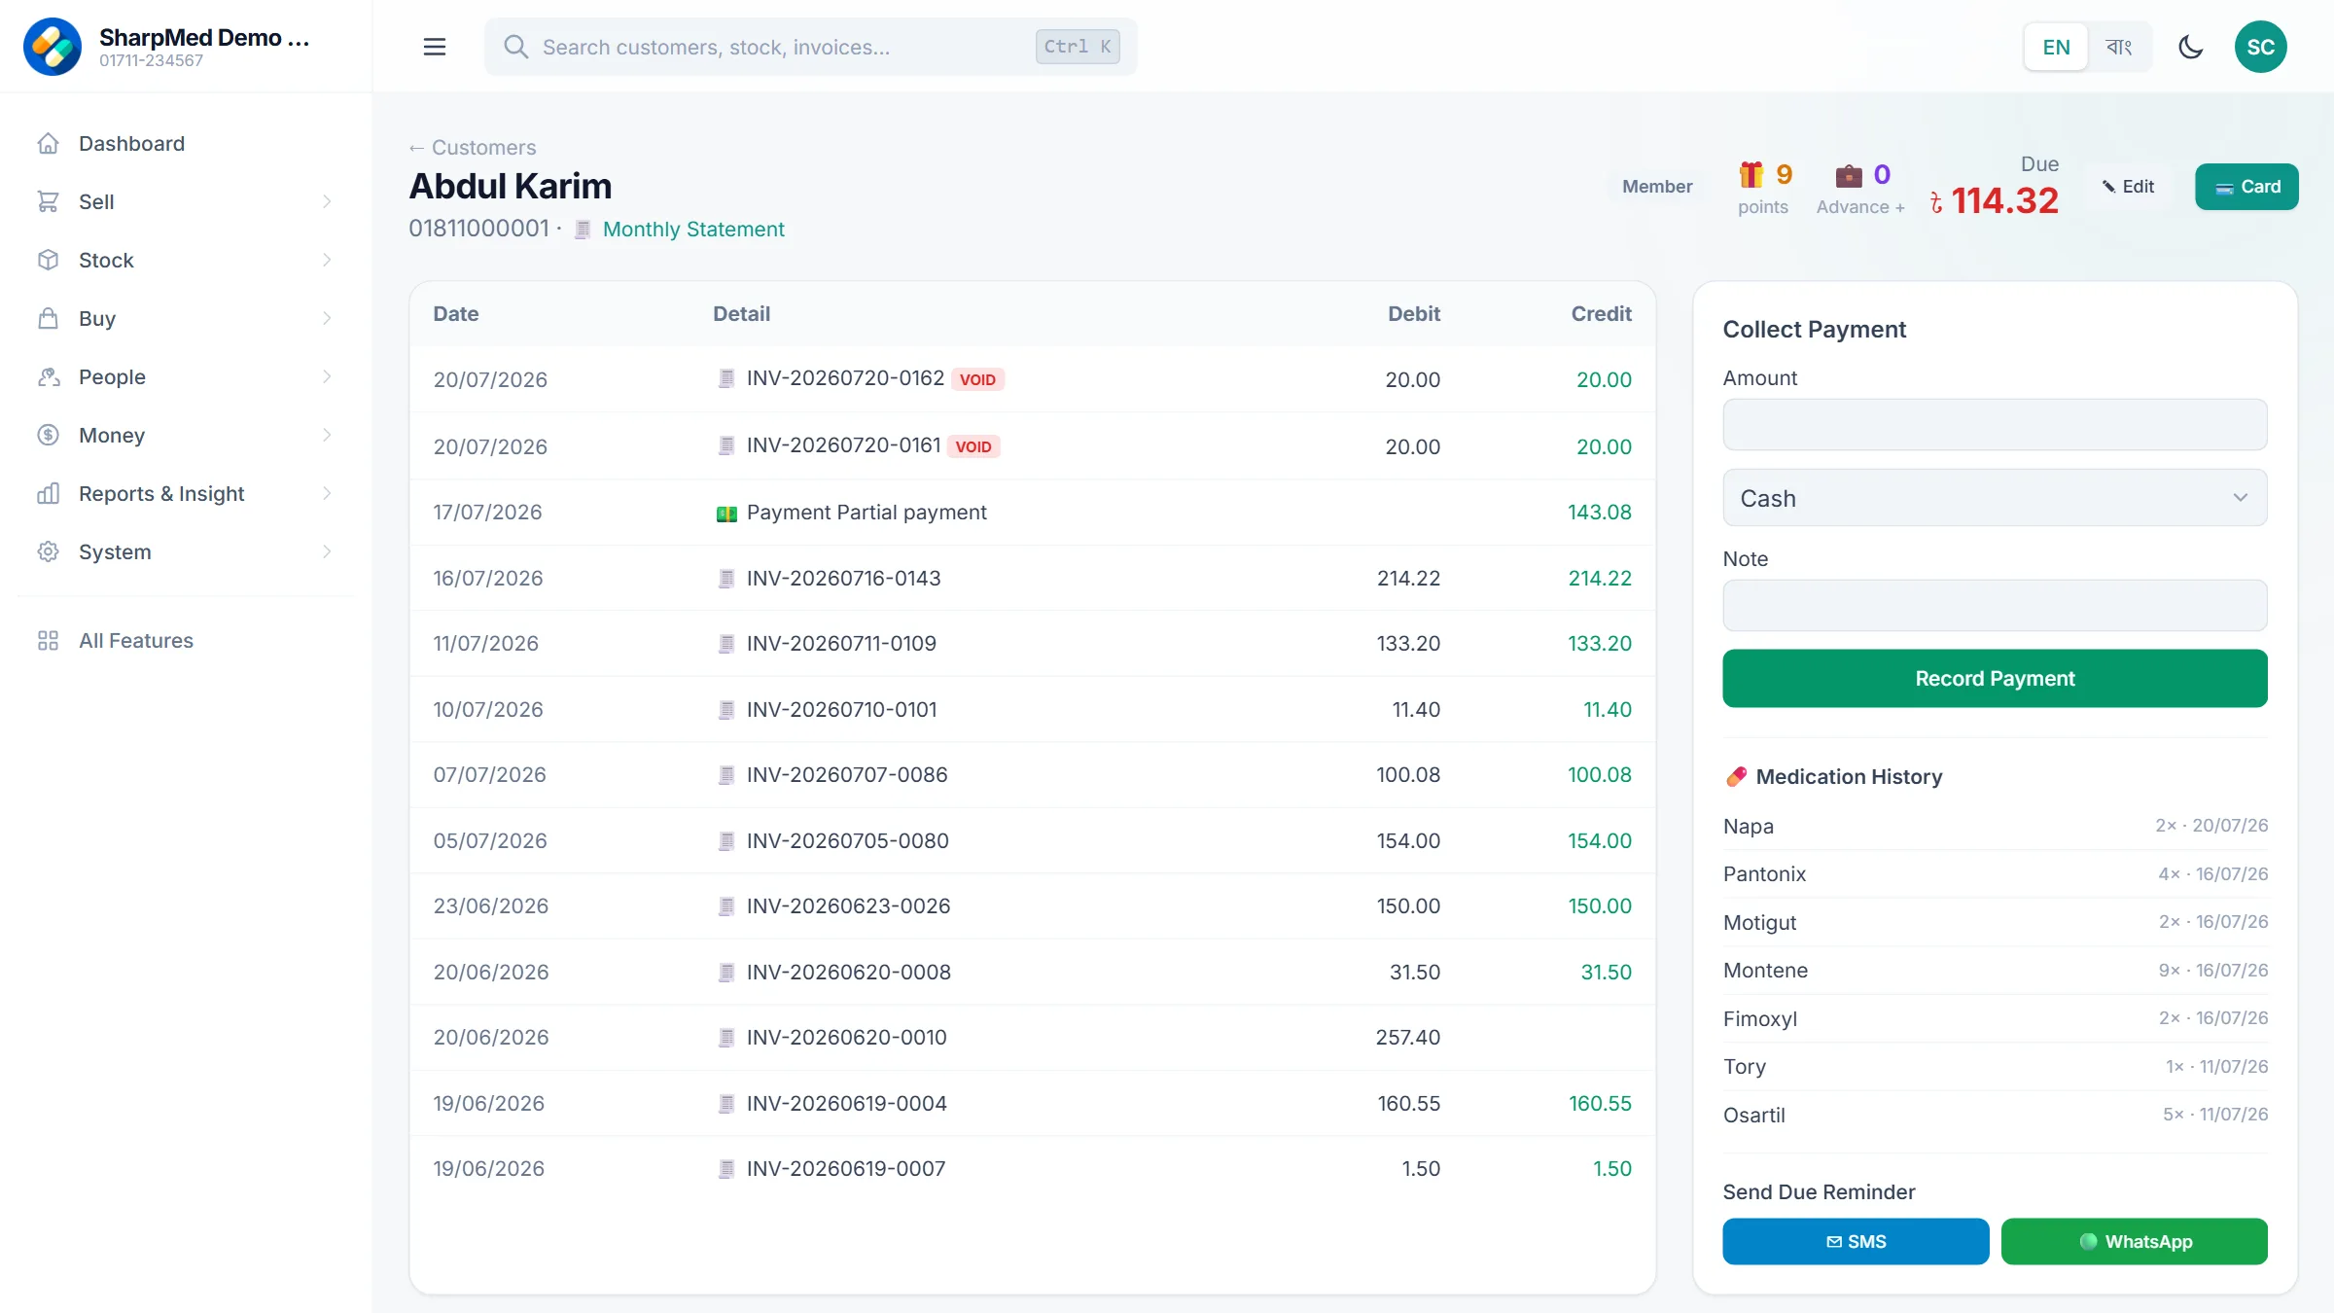Click the Reports bar chart icon
2334x1313 pixels.
pyautogui.click(x=49, y=494)
